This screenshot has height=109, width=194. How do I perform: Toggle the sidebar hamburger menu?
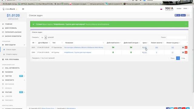23,9
